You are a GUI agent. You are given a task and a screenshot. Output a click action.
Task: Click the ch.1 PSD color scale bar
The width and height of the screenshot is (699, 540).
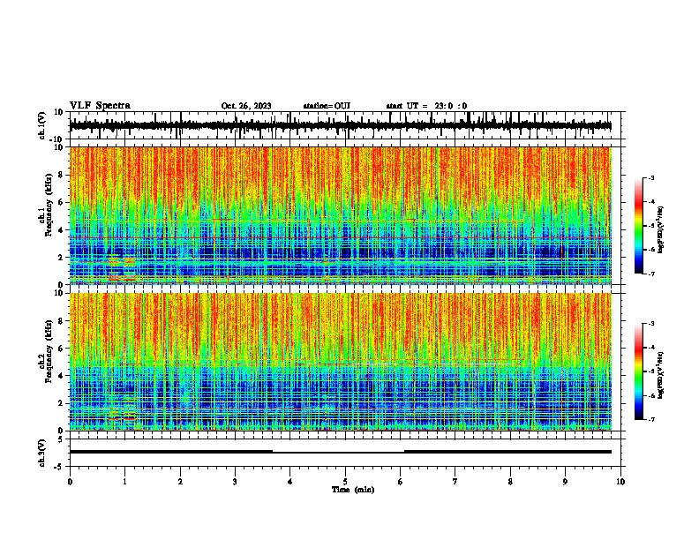coord(639,225)
